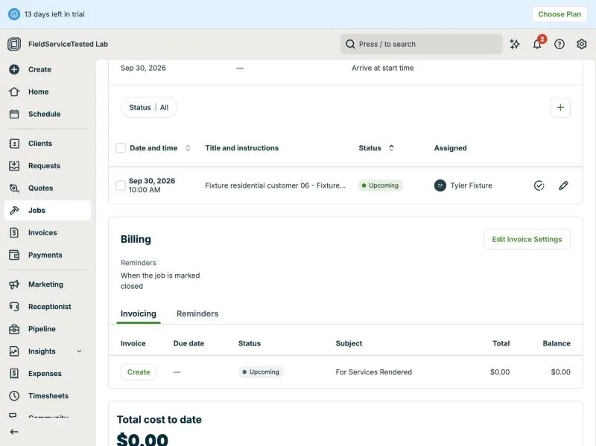Screen dimensions: 596x446
Task: Click the Tyler Fixture avatar
Action: point(440,185)
